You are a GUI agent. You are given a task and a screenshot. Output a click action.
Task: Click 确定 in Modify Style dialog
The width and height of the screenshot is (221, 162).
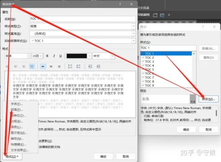(x=103, y=156)
